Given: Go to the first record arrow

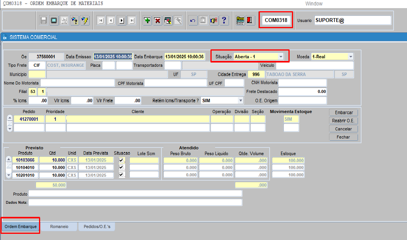Looking at the screenshot, I should [x=101, y=20].
